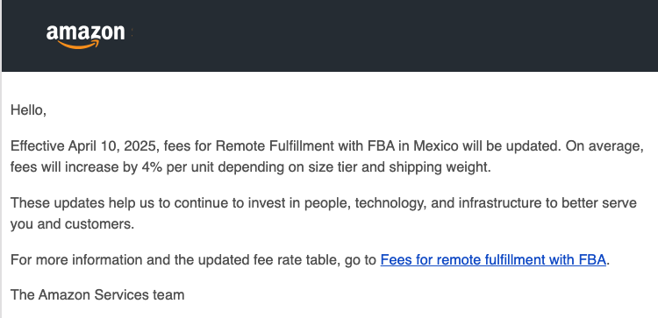Open Fees for remote fulfillment with FBA link

493,260
